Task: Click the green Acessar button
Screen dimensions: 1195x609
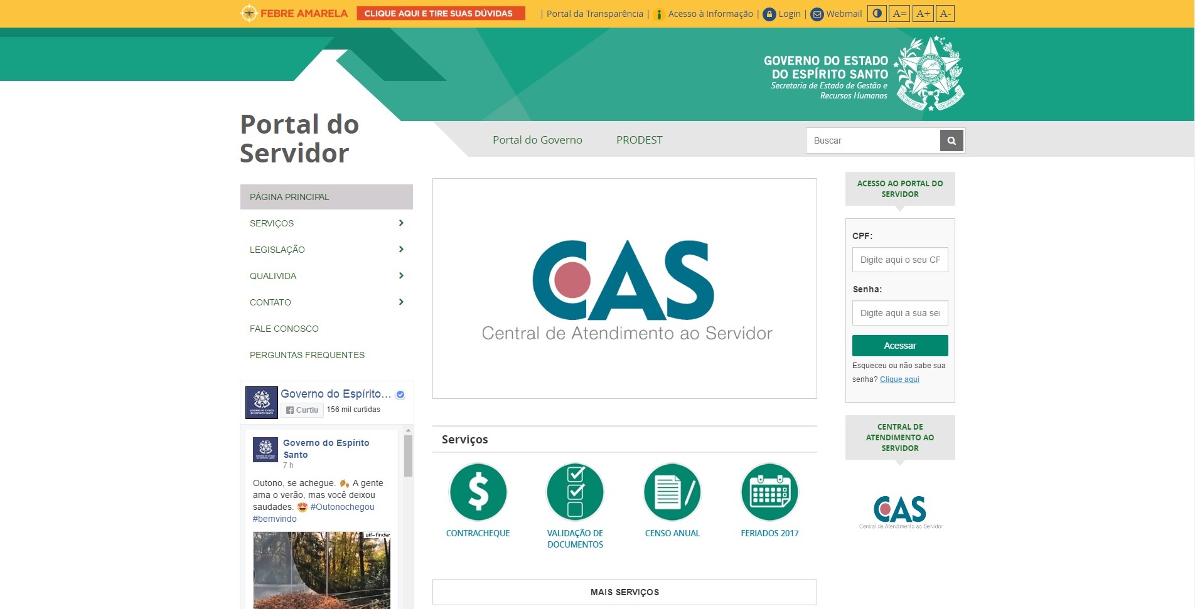Action: 900,346
